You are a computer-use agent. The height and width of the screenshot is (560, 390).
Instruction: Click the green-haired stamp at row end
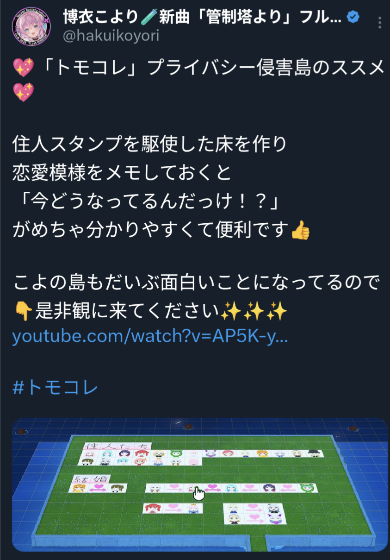click(x=306, y=488)
